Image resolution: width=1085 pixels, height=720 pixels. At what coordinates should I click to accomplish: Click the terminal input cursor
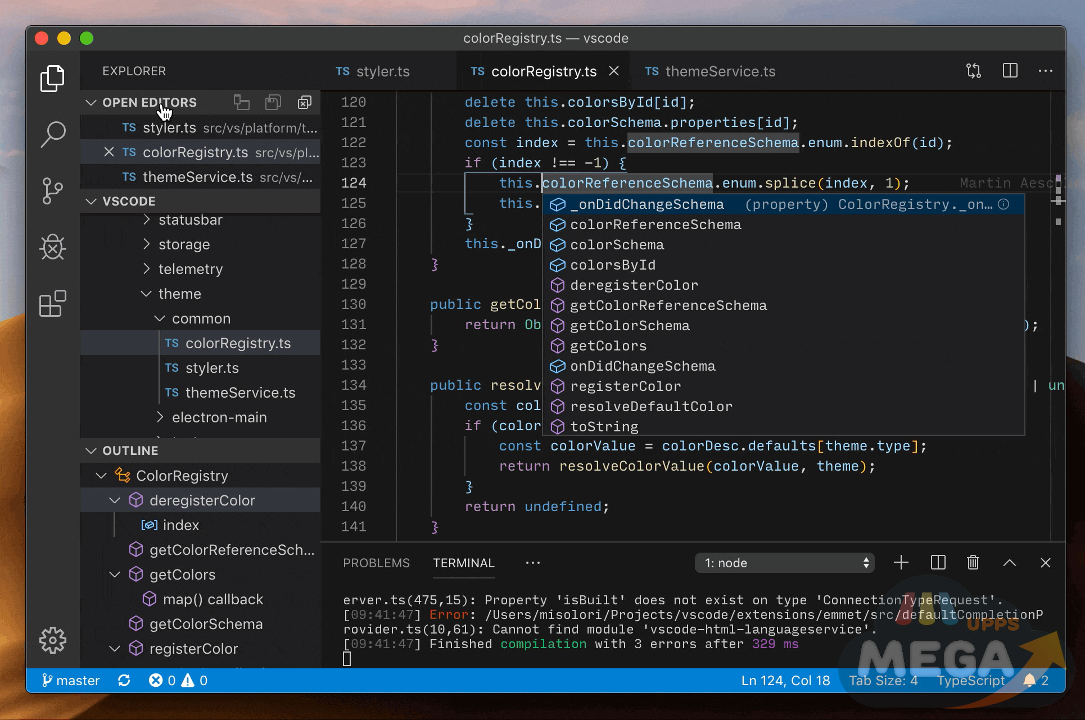click(x=347, y=659)
